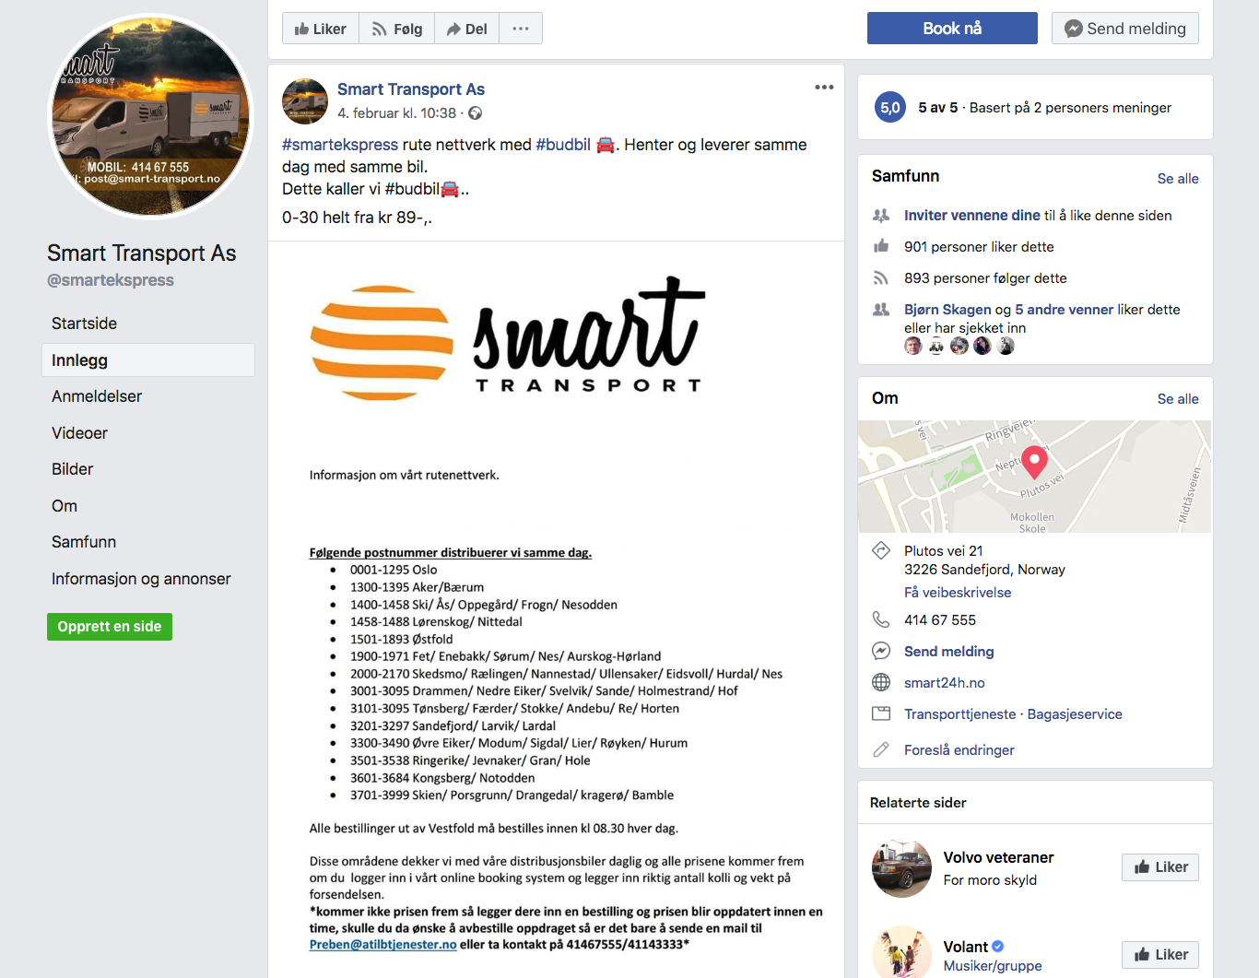Image resolution: width=1259 pixels, height=978 pixels.
Task: Click the phone icon next to 414 67 555
Action: (x=881, y=619)
